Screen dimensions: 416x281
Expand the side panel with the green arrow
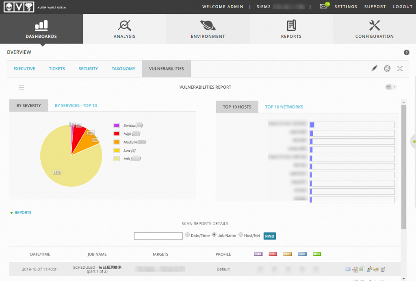414,142
